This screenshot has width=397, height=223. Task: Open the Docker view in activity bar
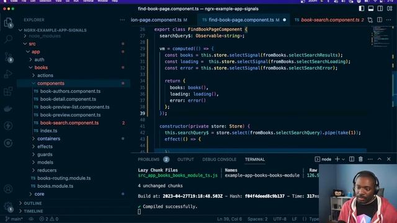click(x=8, y=109)
